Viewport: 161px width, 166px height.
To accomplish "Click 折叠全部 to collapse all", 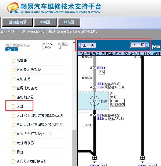I will [x=63, y=46].
